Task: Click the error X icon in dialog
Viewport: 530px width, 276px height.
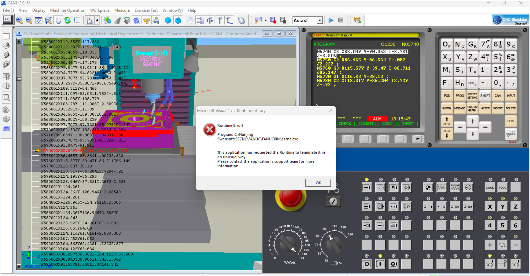Action: coord(209,130)
